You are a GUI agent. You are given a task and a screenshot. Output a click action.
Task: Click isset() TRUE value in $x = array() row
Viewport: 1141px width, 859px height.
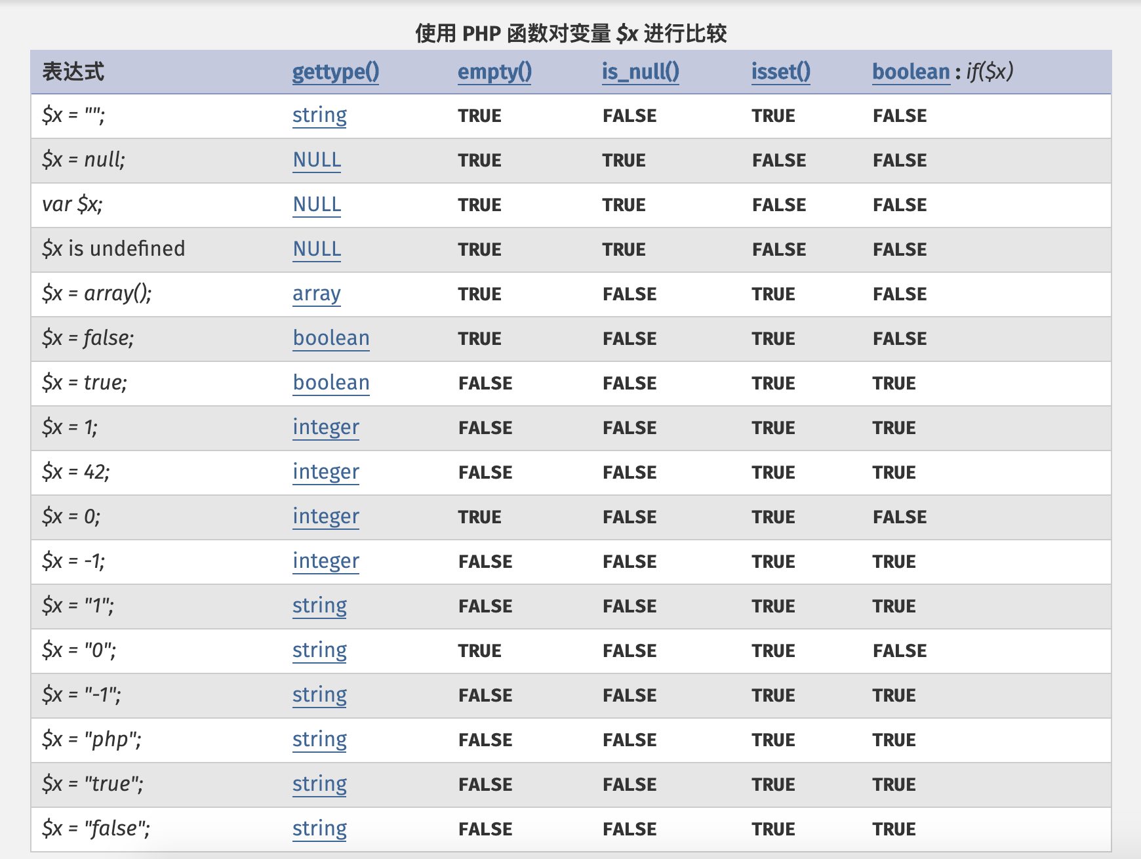[x=773, y=294]
